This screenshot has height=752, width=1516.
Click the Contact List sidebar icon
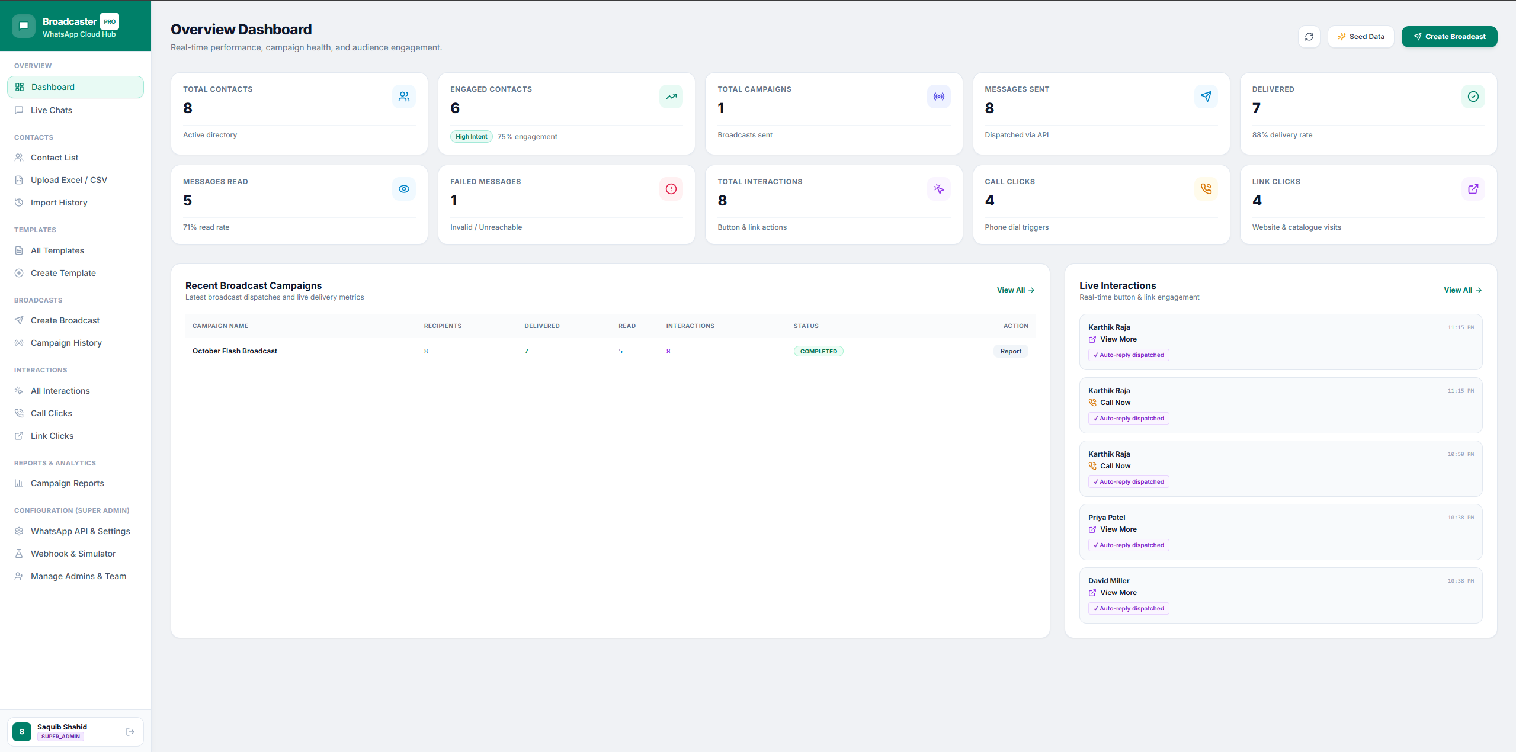(19, 158)
